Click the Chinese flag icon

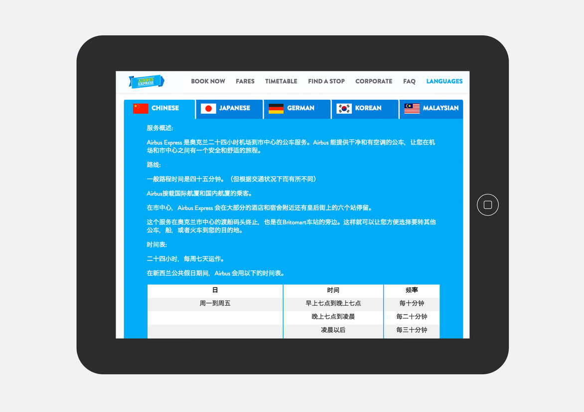pyautogui.click(x=141, y=108)
